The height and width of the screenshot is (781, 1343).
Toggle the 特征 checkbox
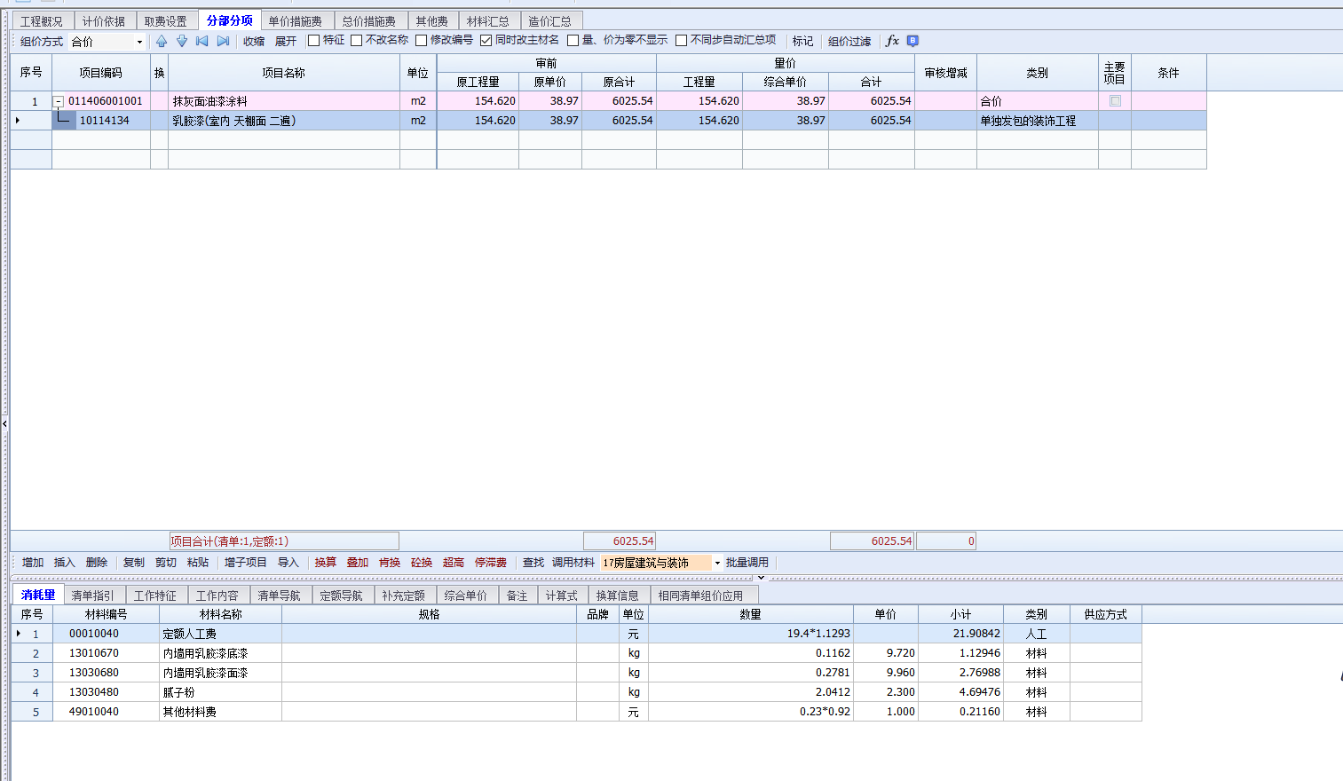pos(313,41)
